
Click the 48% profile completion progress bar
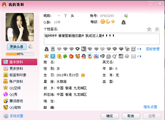20,54
